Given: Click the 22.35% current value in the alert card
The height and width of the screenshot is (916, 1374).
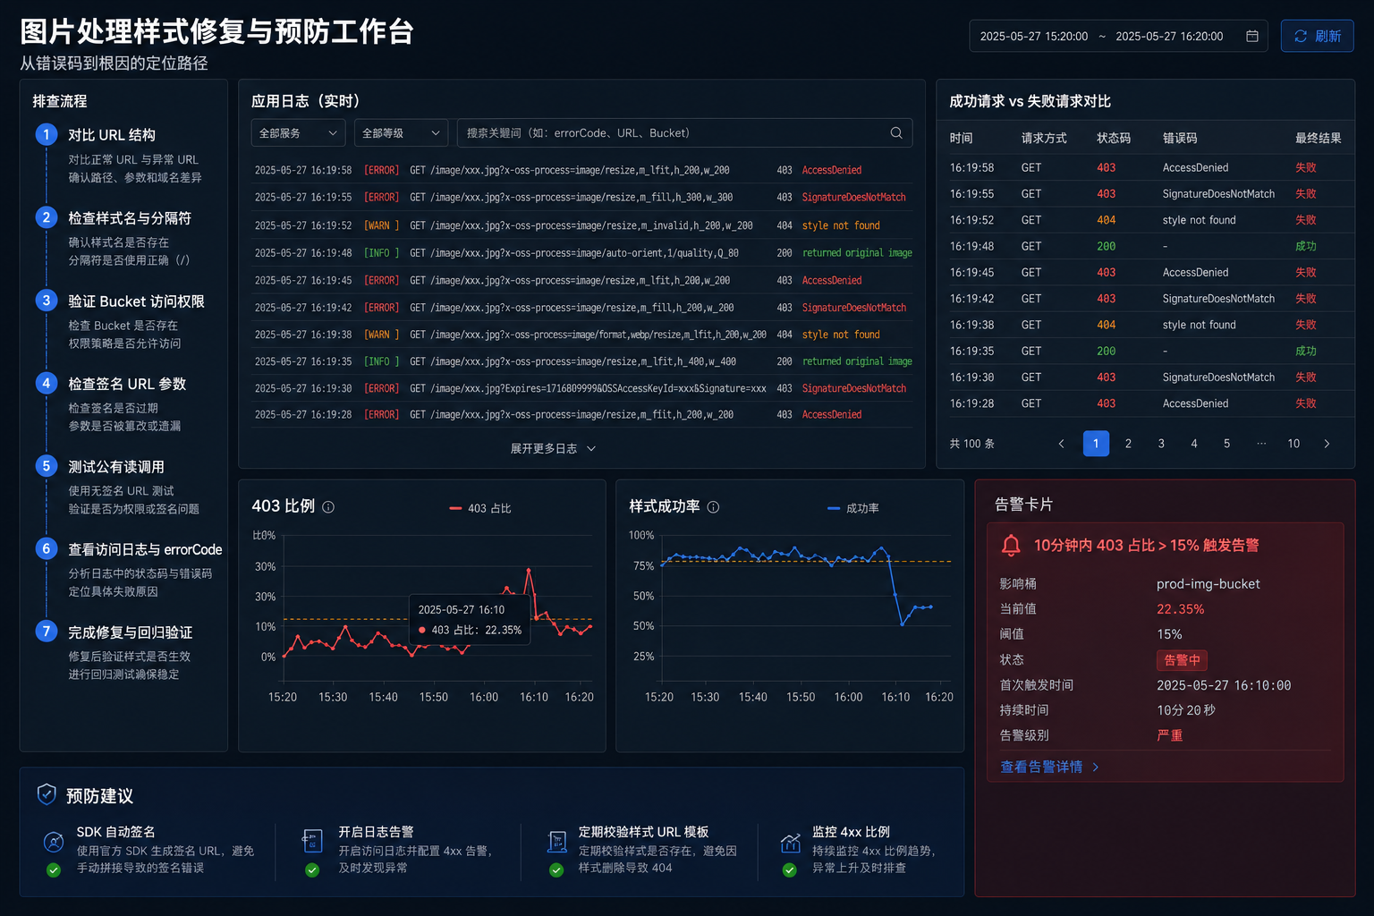Looking at the screenshot, I should tap(1181, 609).
